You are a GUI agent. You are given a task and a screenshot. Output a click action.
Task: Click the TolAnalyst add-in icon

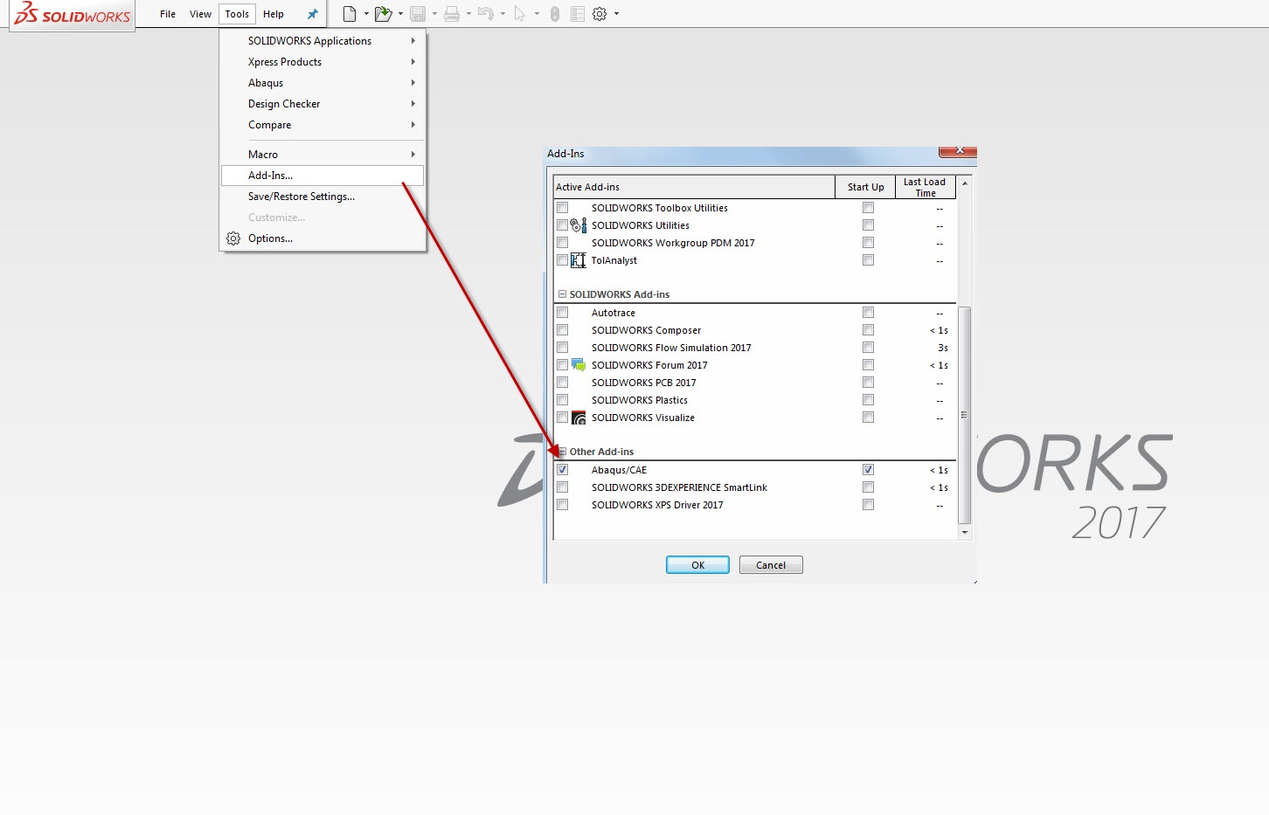[x=578, y=259]
